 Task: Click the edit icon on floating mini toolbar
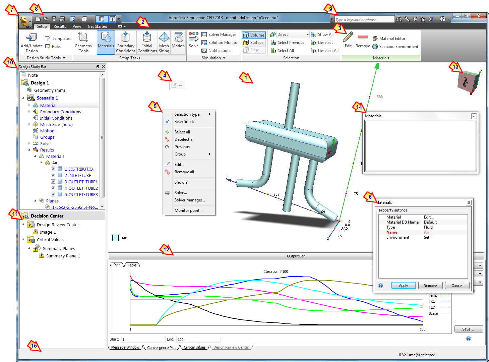pos(174,85)
